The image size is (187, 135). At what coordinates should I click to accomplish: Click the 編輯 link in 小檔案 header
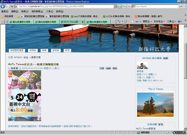166,58
